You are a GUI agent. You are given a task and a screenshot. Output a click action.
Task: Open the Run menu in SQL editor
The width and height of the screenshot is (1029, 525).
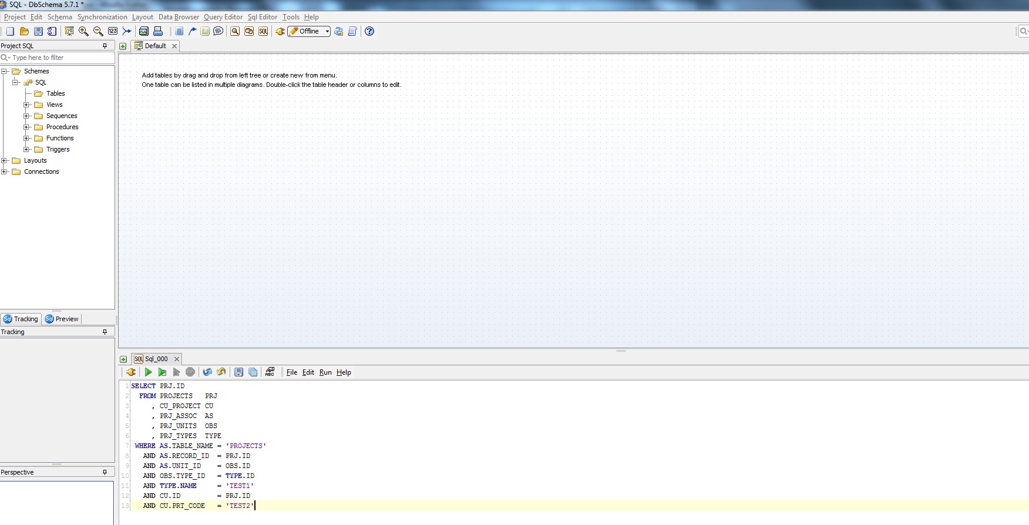pos(325,372)
